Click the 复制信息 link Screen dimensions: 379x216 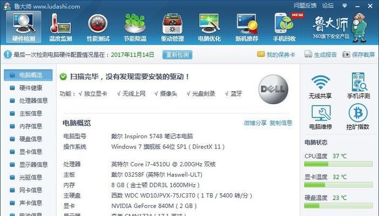coord(281,123)
